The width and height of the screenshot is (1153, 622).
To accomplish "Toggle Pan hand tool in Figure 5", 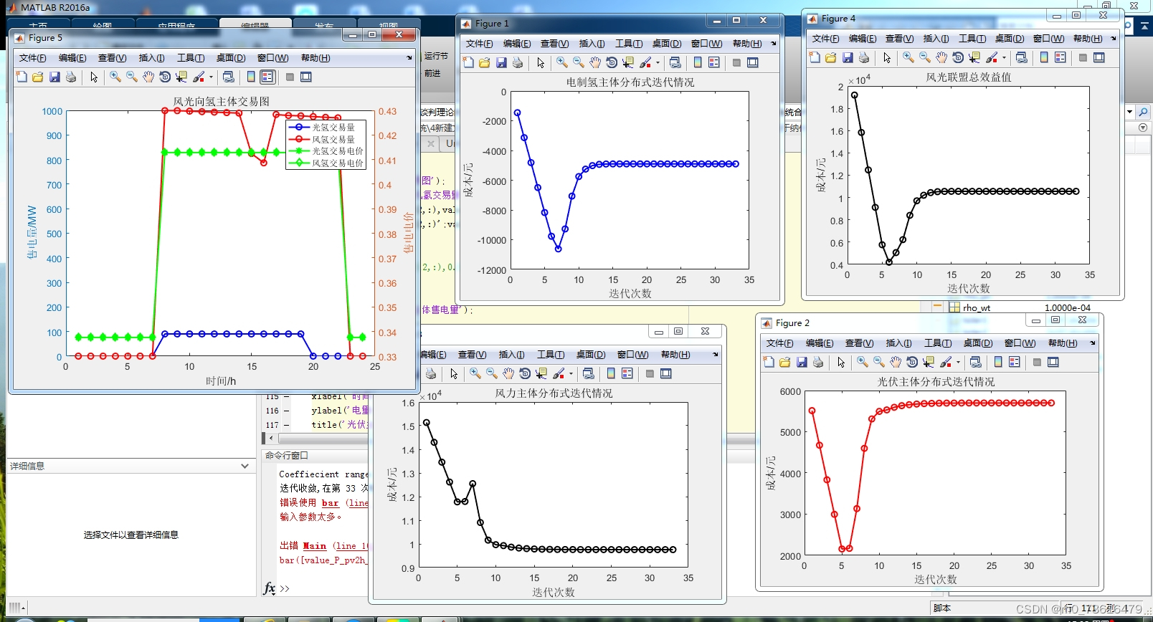I will coord(148,77).
